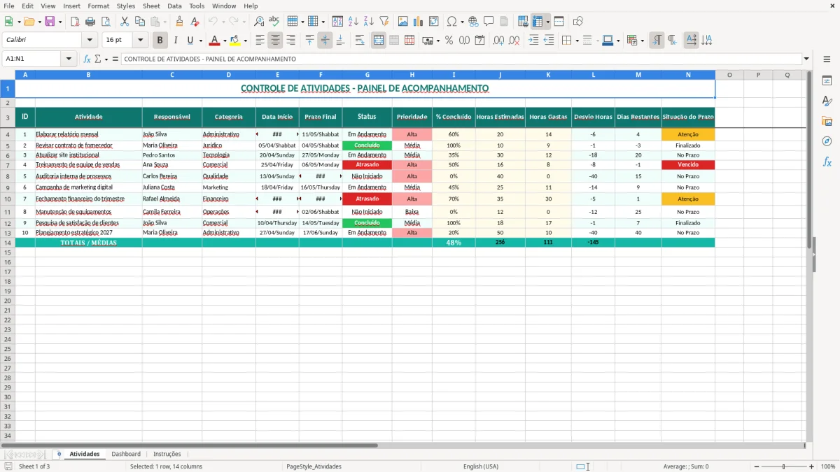Click the Export as PDF icon
Image resolution: width=840 pixels, height=472 pixels.
click(x=76, y=22)
